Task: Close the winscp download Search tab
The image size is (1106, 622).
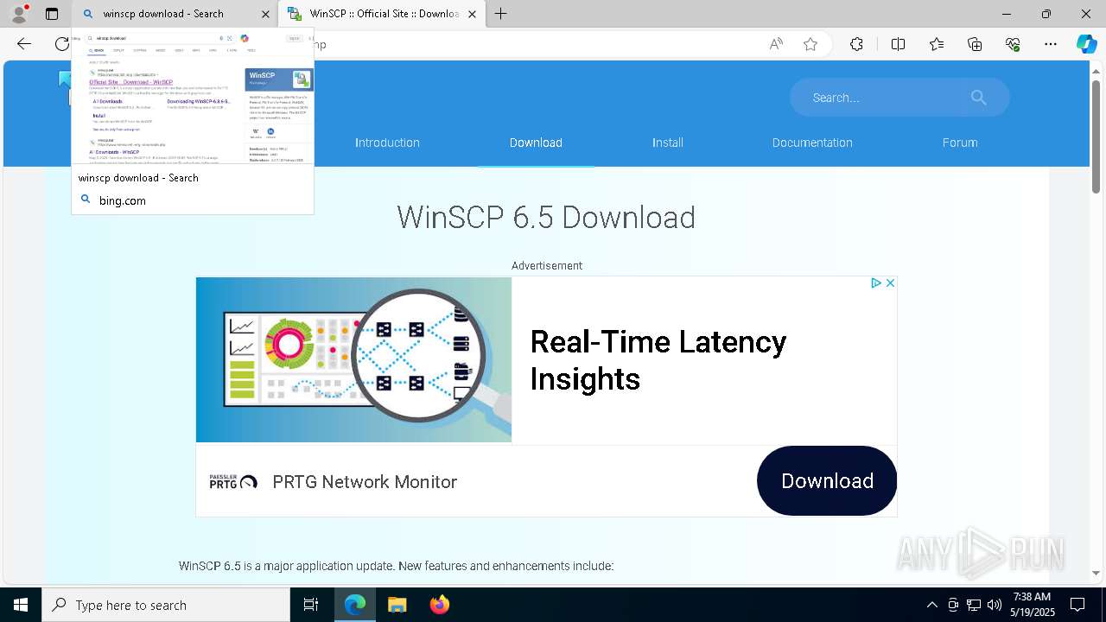Action: [x=265, y=14]
